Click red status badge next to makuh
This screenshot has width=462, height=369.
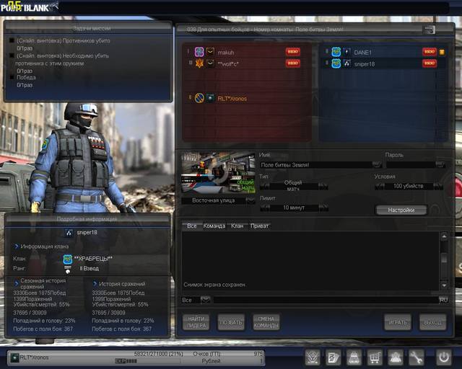click(x=293, y=52)
